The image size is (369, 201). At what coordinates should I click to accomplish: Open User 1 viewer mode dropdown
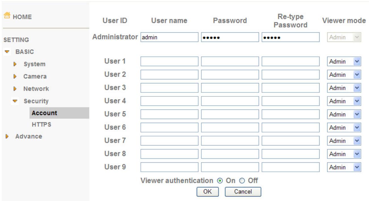click(344, 62)
